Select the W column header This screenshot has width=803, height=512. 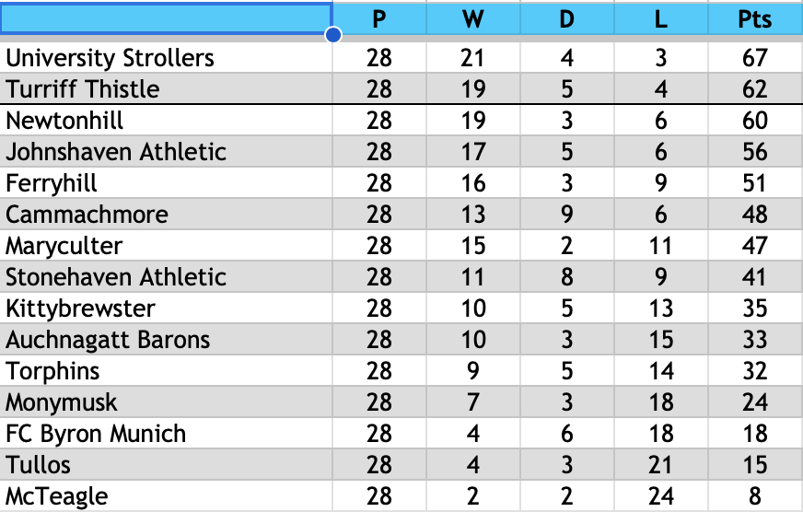click(472, 19)
